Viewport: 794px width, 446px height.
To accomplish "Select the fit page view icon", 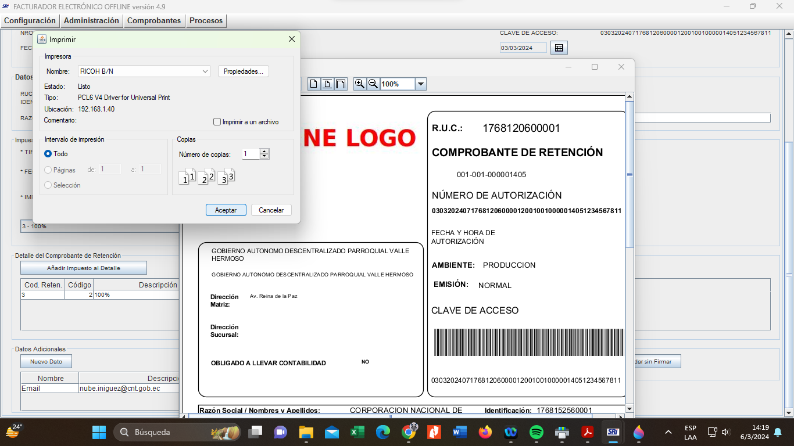I will (327, 84).
